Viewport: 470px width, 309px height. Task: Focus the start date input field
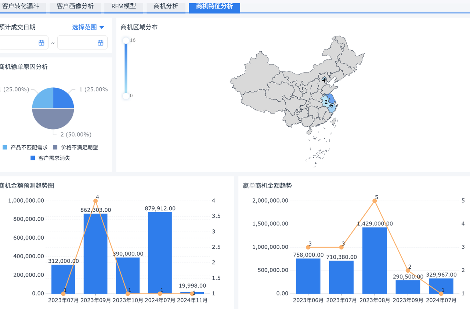[x=23, y=43]
